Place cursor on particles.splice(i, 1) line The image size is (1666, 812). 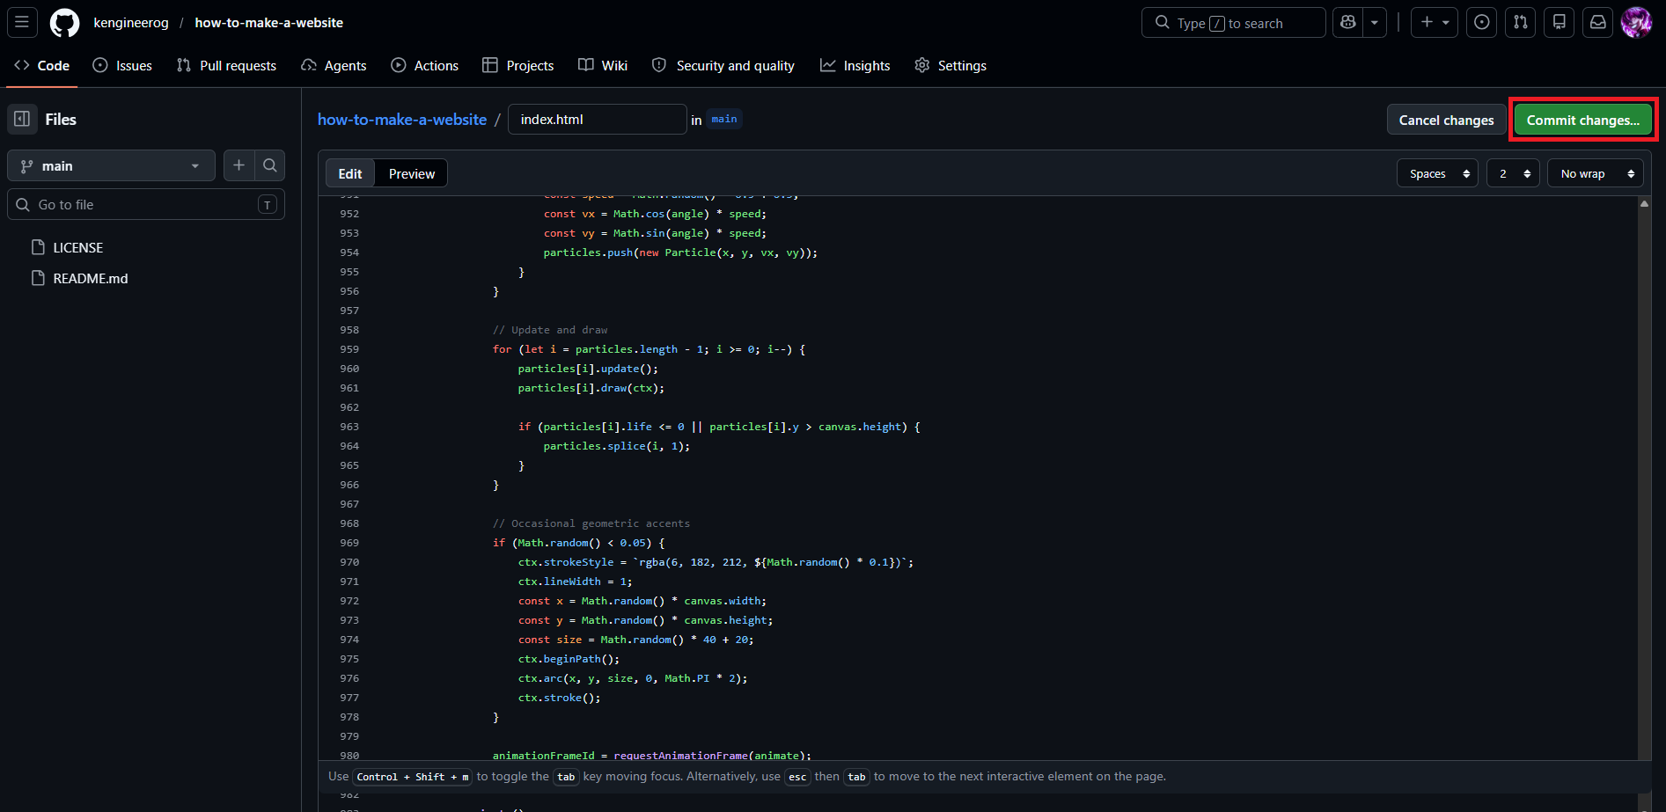point(616,446)
